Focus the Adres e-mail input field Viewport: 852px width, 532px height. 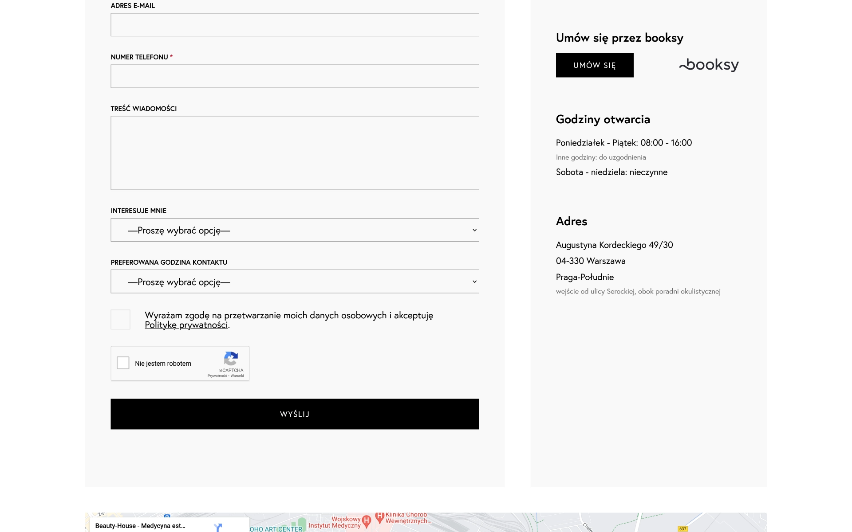click(295, 25)
